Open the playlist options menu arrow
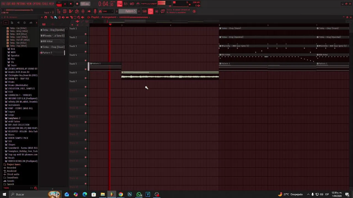353x198 pixels. 42,17
